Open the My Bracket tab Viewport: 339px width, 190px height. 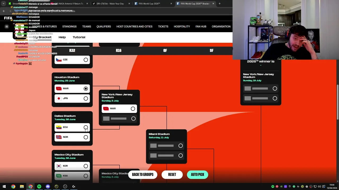point(42,37)
